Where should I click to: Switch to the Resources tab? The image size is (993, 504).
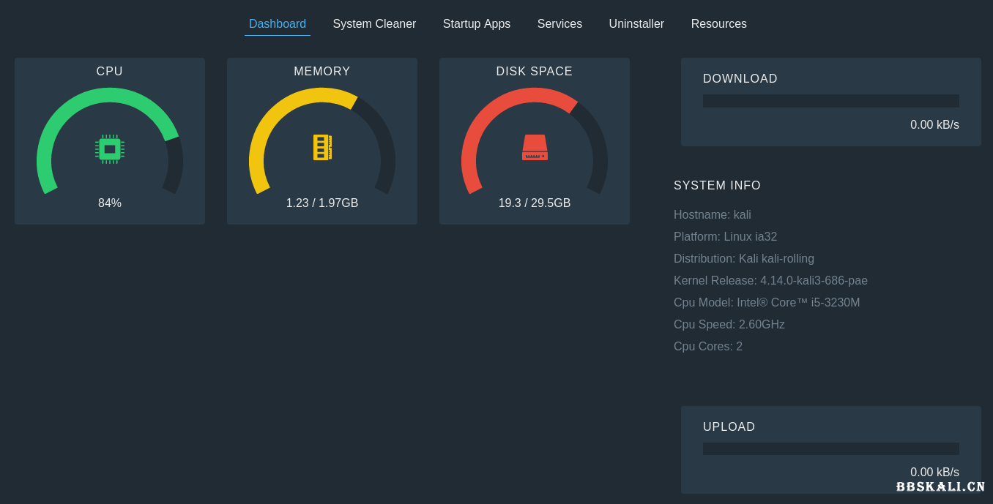(x=718, y=24)
